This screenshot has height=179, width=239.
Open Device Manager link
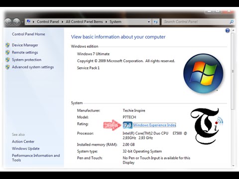(25, 45)
